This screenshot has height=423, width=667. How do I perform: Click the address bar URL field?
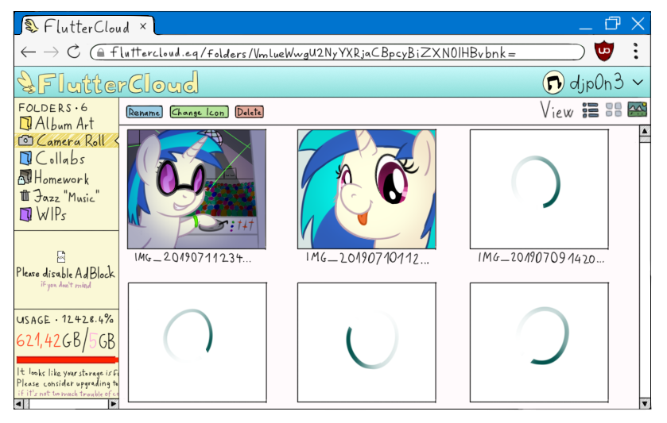pyautogui.click(x=337, y=52)
